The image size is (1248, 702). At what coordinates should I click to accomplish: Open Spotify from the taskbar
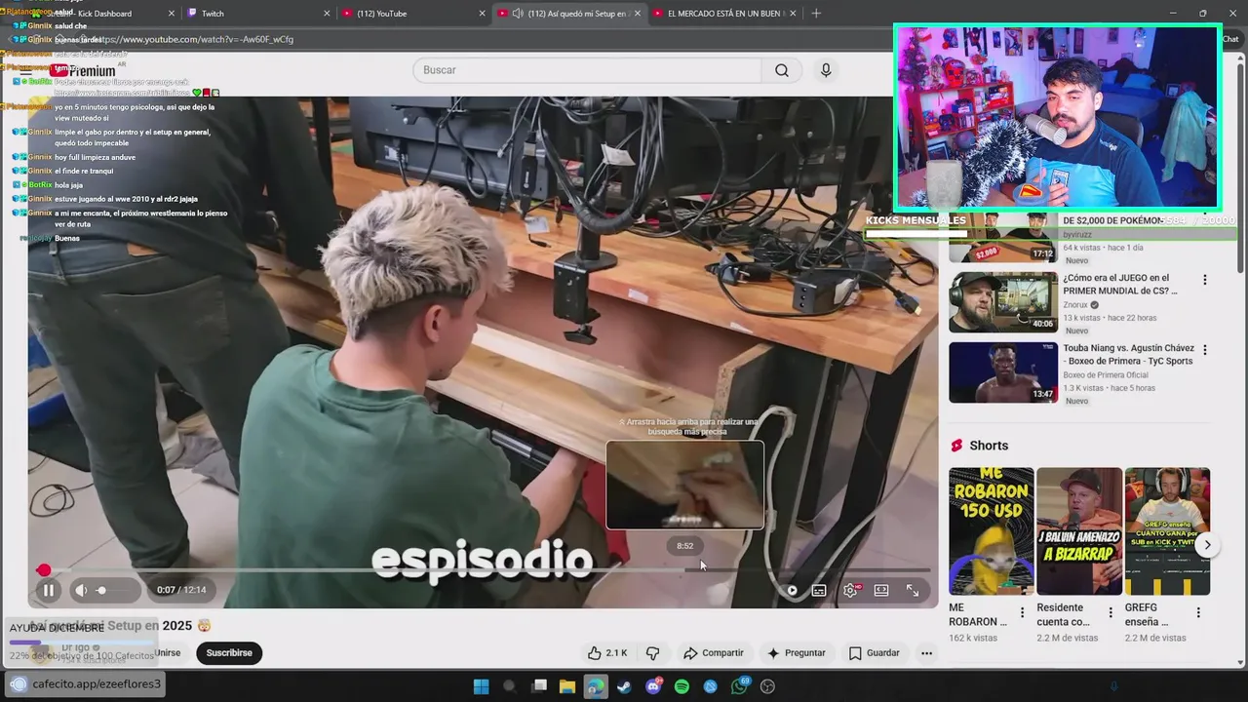682,686
